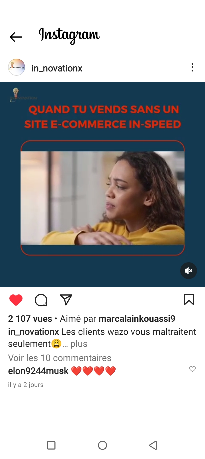Like elon9244musk's comment heart
Image resolution: width=205 pixels, height=459 pixels.
(192, 369)
